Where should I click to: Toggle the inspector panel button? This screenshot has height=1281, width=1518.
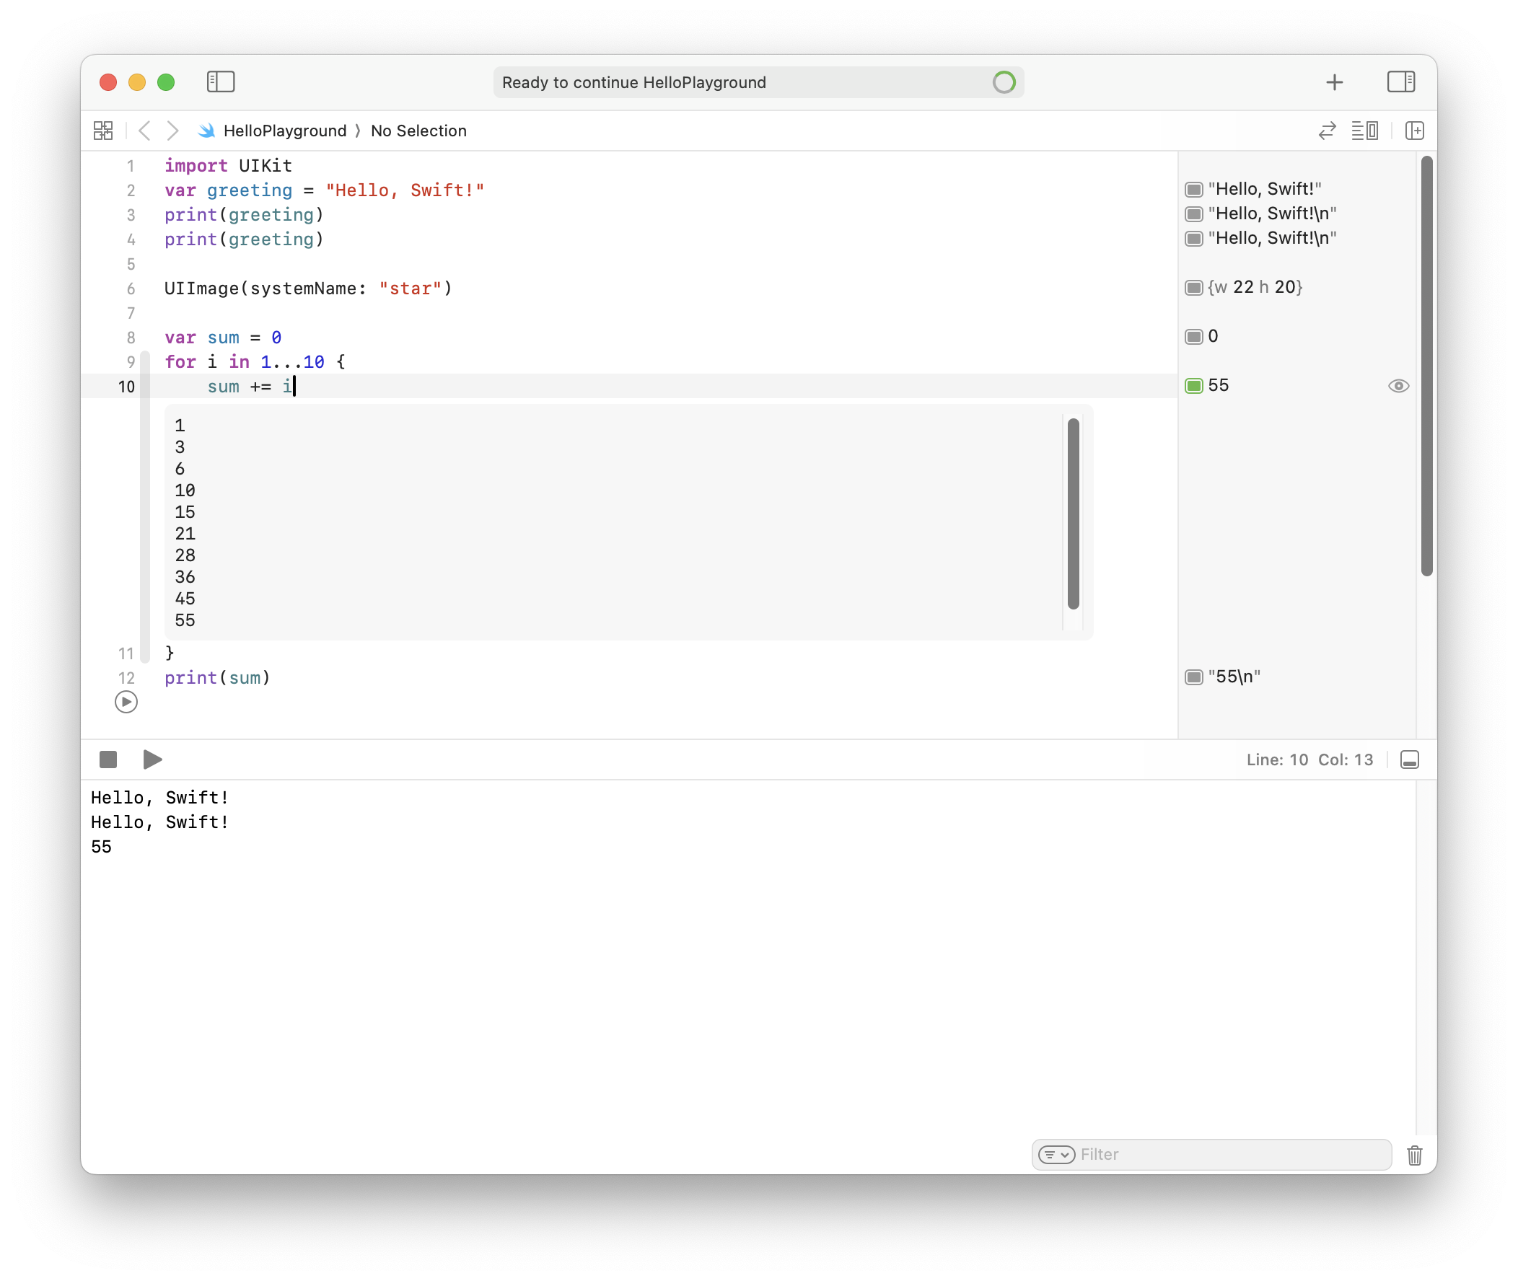point(1400,82)
